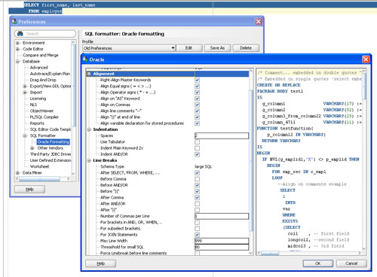Select Compare and Merge in tree
This screenshot has height=277, width=377.
41,55
